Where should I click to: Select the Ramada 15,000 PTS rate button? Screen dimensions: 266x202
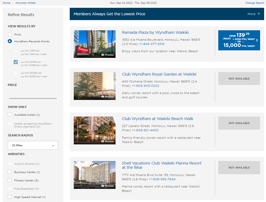(x=239, y=40)
